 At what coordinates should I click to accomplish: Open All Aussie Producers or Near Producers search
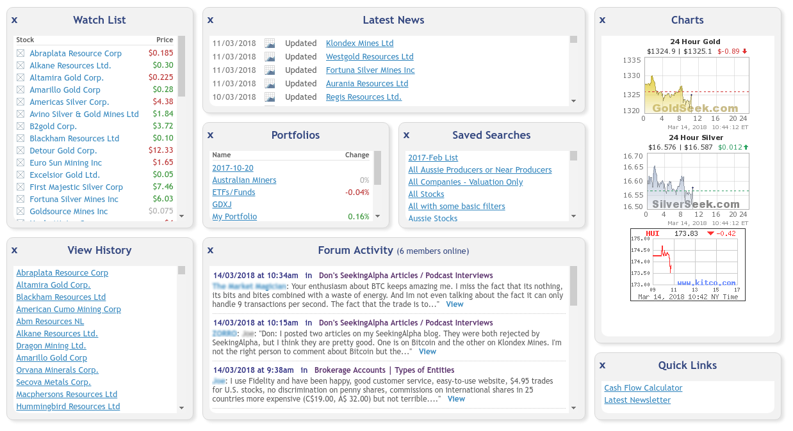click(x=480, y=170)
